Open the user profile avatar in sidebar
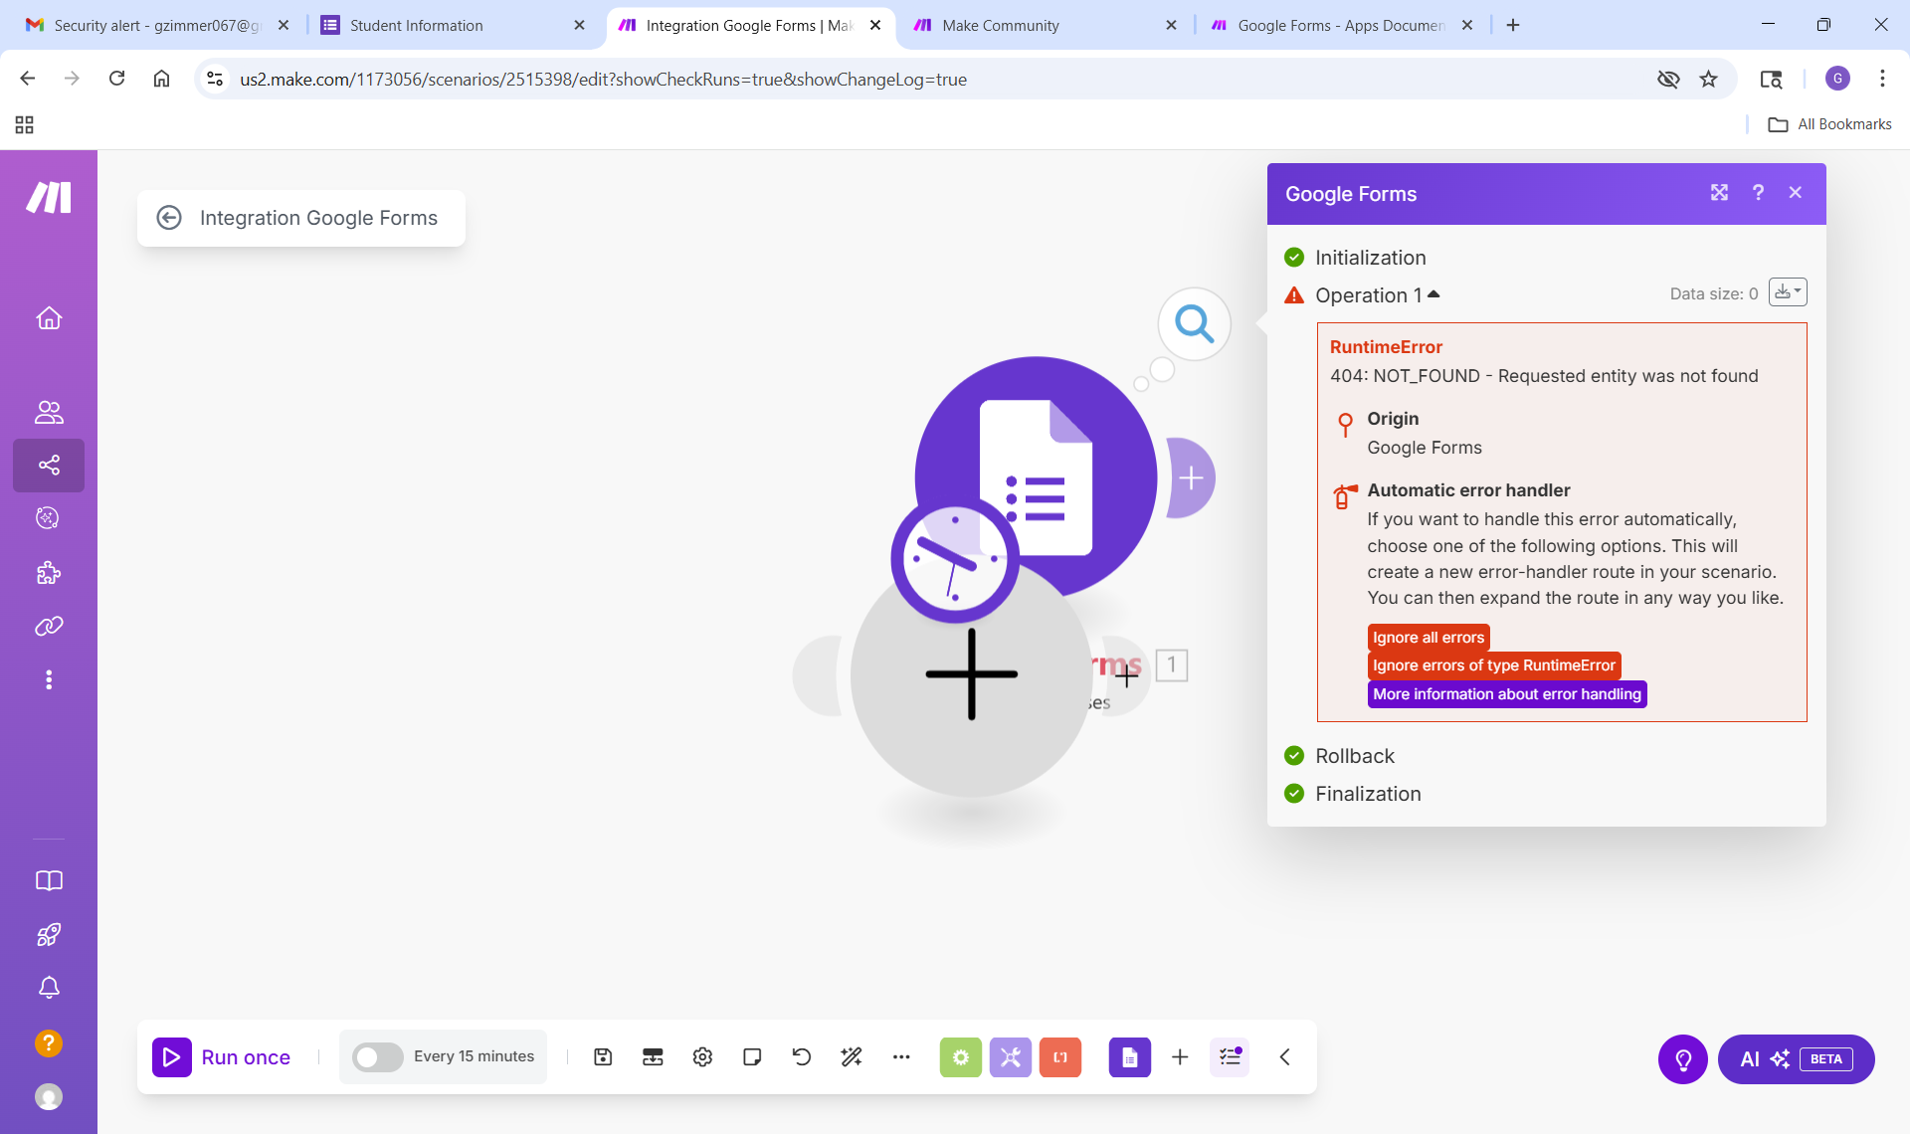 point(49,1096)
